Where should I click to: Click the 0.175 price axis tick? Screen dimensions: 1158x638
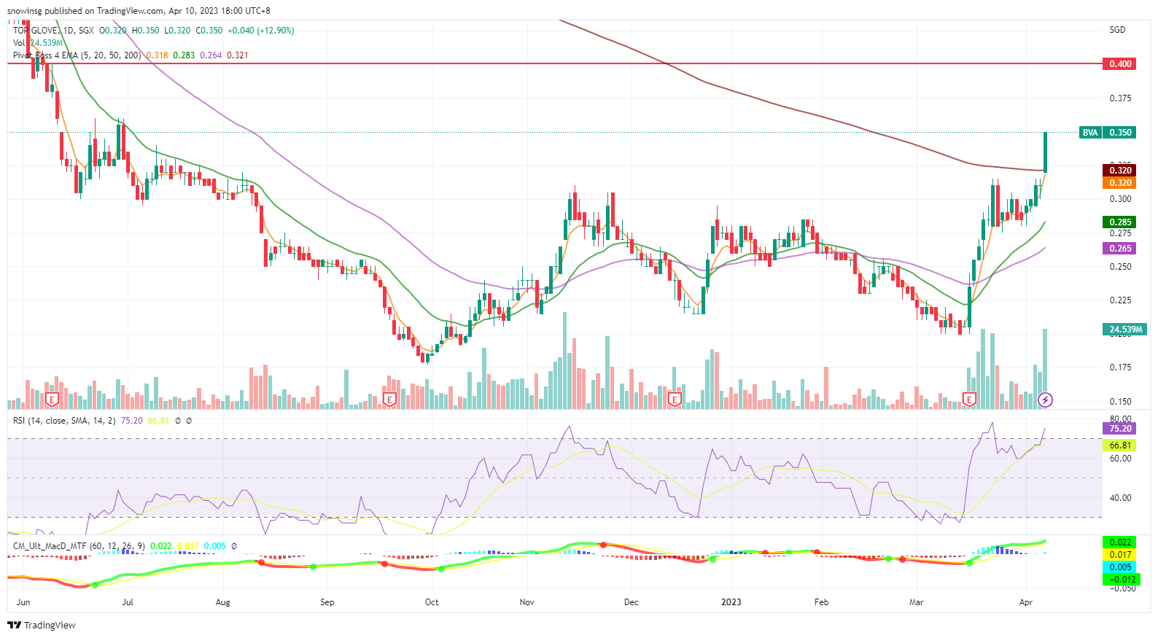click(1120, 367)
